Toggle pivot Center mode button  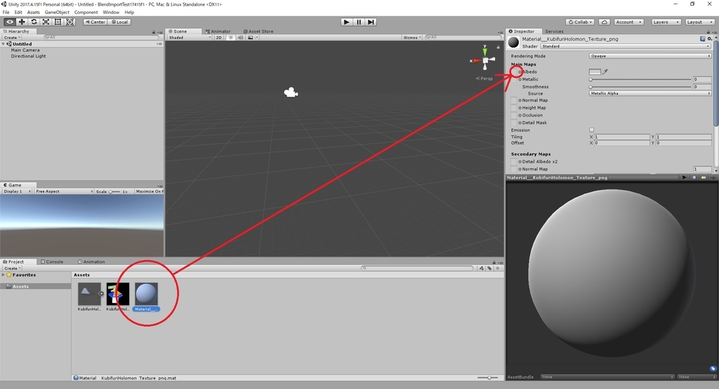pyautogui.click(x=95, y=22)
